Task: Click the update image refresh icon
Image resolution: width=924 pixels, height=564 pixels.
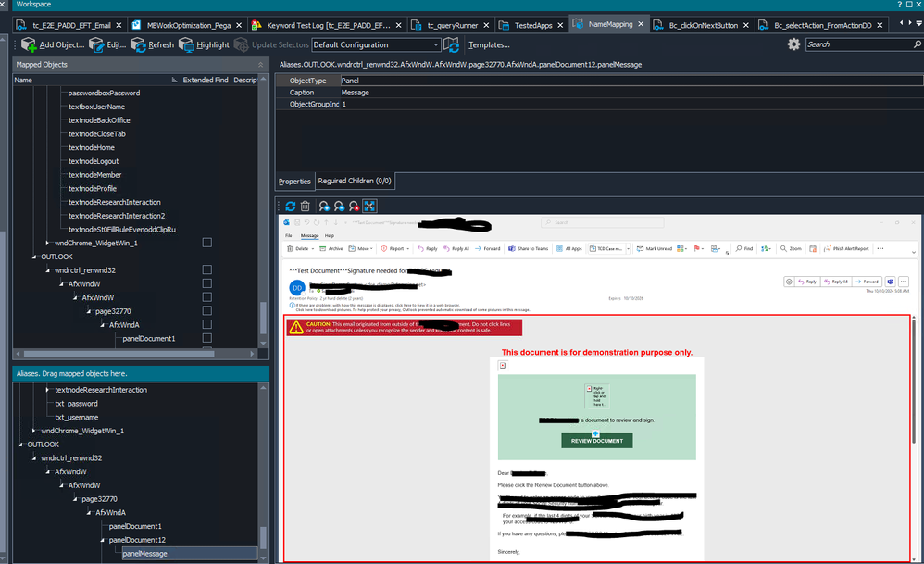Action: tap(291, 206)
